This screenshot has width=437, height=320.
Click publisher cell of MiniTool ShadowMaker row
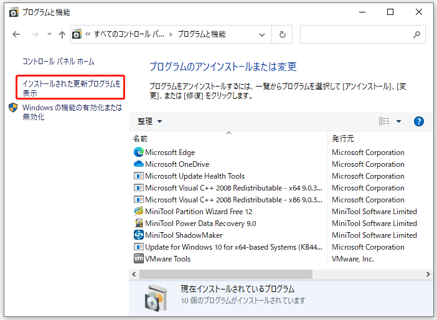[374, 235]
